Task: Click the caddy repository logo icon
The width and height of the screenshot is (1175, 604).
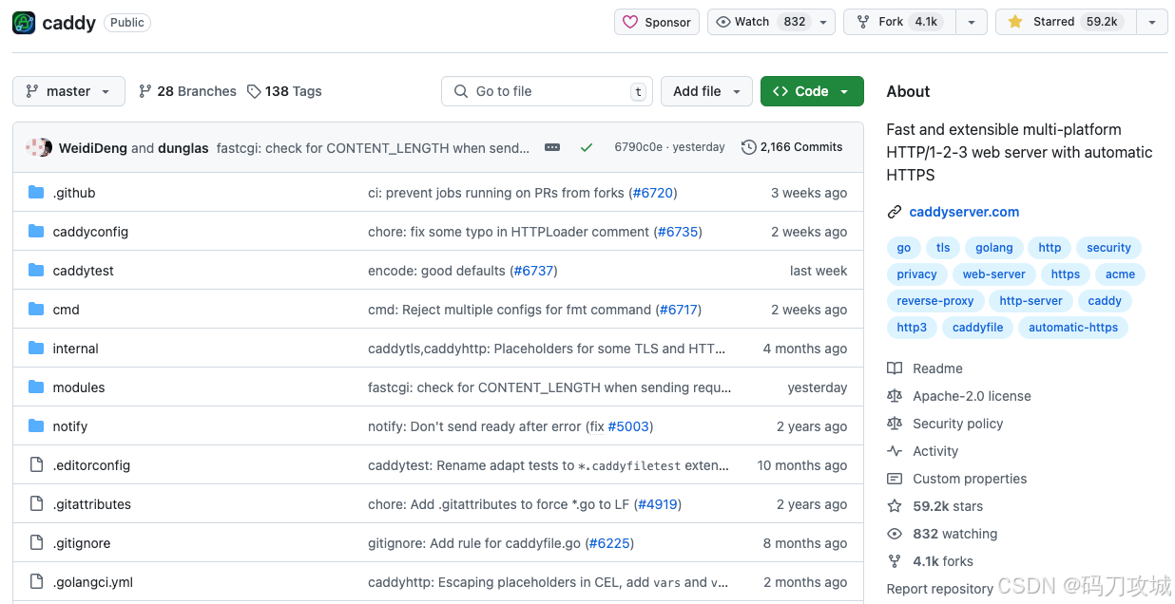Action: pos(24,23)
